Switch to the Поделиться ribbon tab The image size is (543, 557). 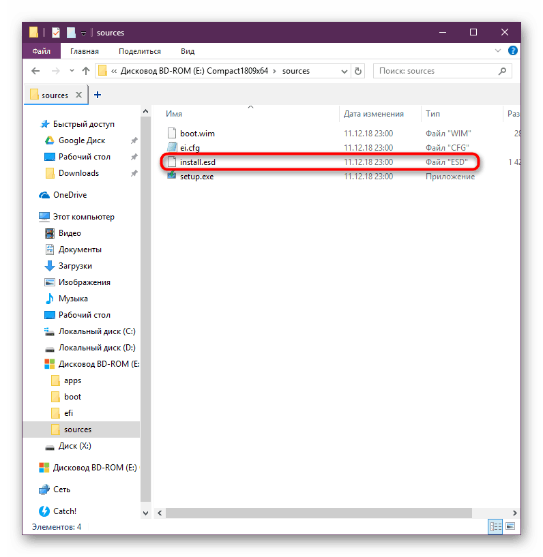[140, 51]
